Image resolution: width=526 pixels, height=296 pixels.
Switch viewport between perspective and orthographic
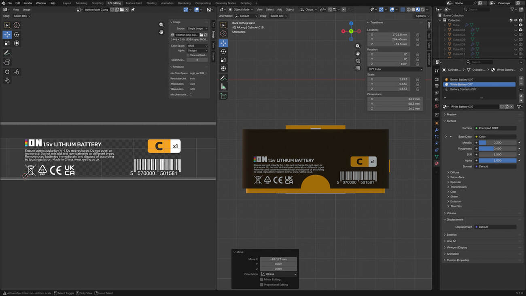tap(358, 68)
